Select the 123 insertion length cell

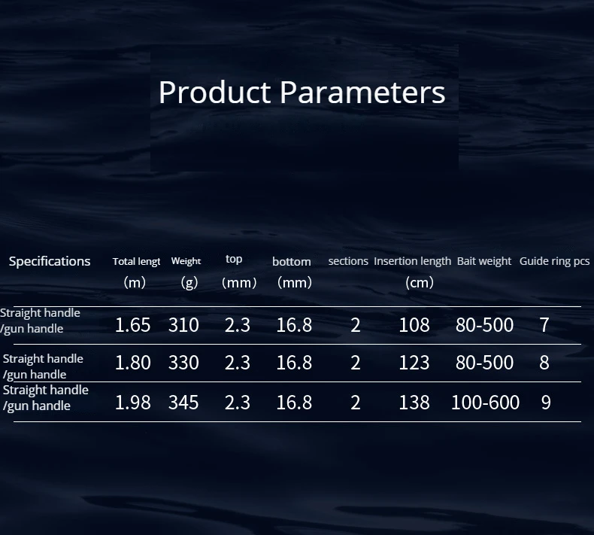414,363
